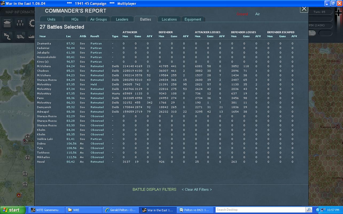Select the Battles tab
This screenshot has width=343, height=214.
(x=145, y=19)
